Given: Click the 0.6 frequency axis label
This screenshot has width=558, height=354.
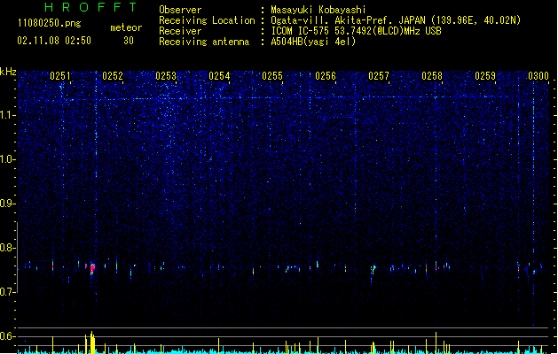Looking at the screenshot, I should [x=8, y=336].
